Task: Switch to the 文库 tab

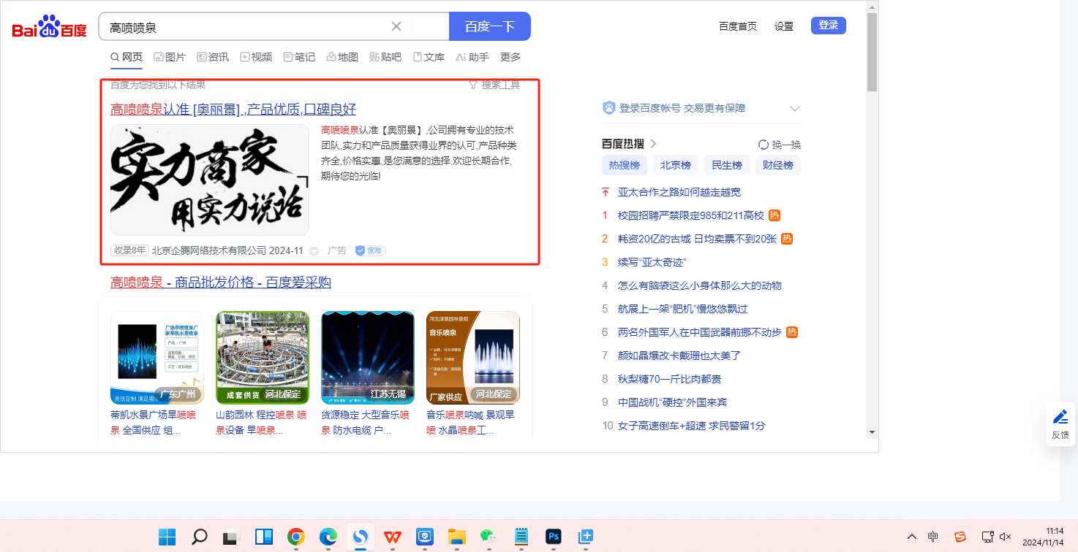Action: click(x=429, y=57)
